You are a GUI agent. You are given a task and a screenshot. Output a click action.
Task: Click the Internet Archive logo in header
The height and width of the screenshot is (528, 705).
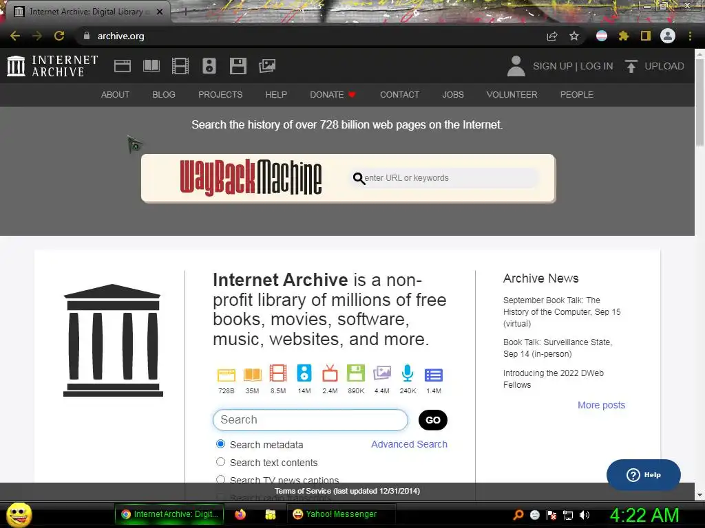(52, 66)
